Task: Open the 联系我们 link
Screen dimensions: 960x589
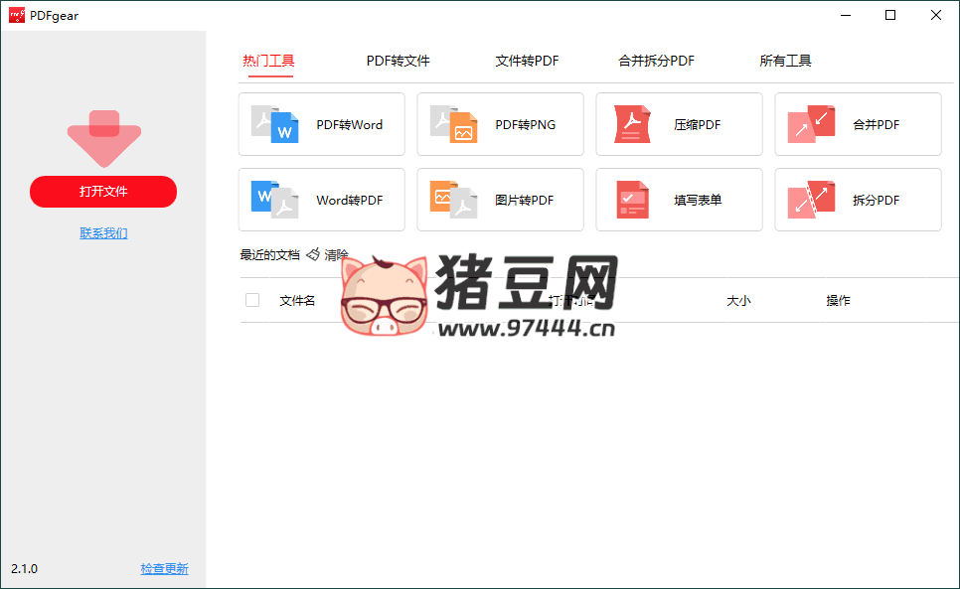Action: (103, 232)
